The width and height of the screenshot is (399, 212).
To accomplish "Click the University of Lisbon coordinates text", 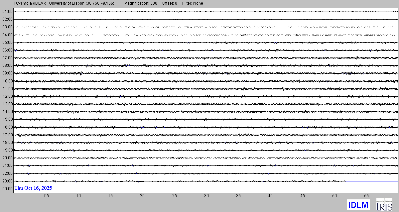I will 82,3.
